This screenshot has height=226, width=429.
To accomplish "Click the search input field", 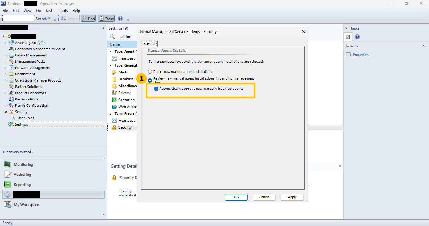I will coord(18,19).
